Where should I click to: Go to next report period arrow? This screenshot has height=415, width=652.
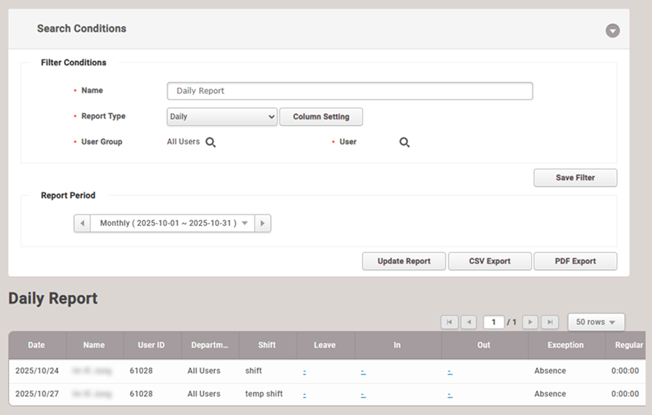[x=262, y=223]
